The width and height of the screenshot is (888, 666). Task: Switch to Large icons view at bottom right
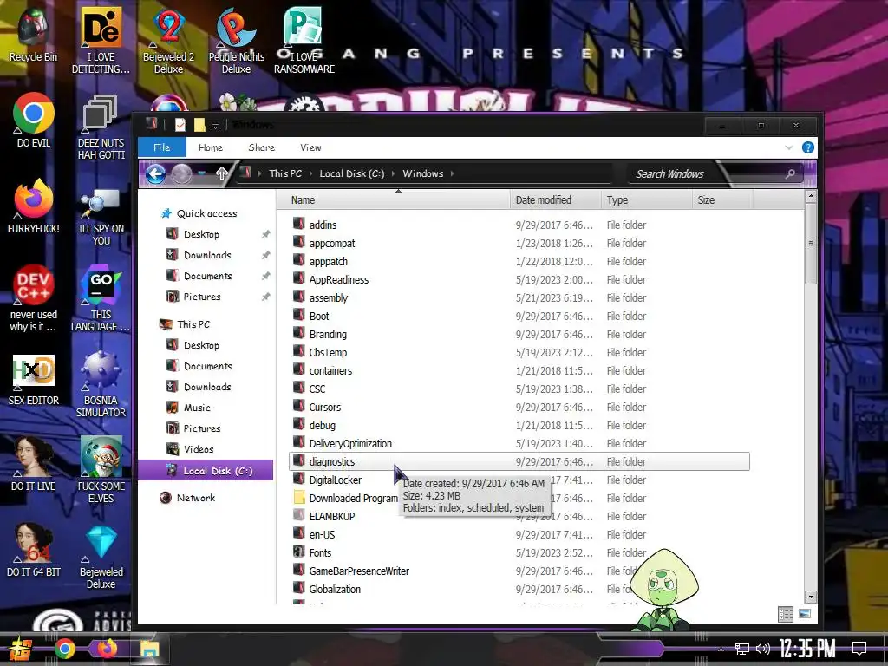805,614
